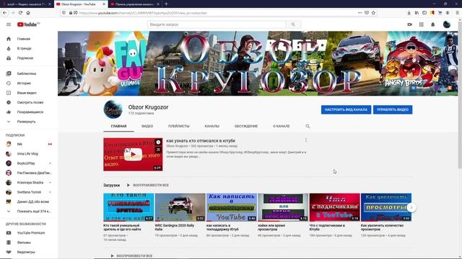Click НАСТРОИТЬ ВИД КАНАЛА button

point(346,109)
